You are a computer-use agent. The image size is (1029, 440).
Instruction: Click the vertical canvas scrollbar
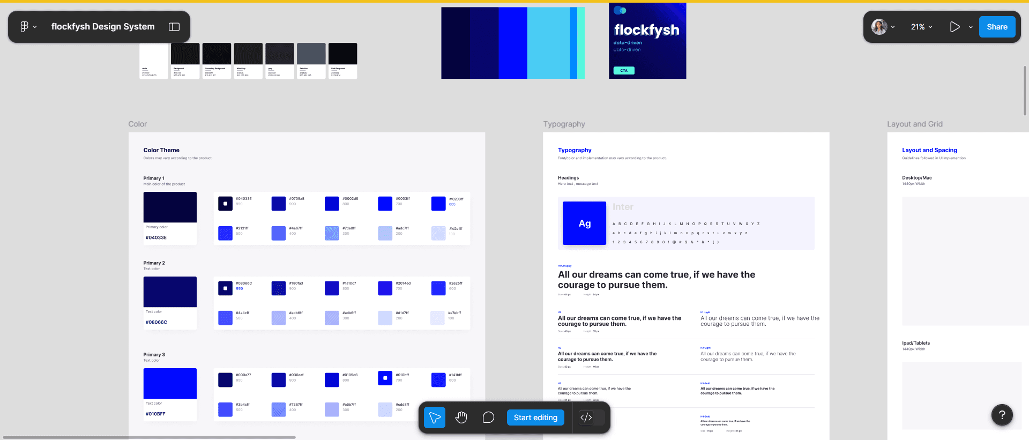[x=1025, y=90]
